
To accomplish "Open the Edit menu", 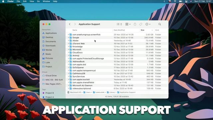I will point(25,1).
